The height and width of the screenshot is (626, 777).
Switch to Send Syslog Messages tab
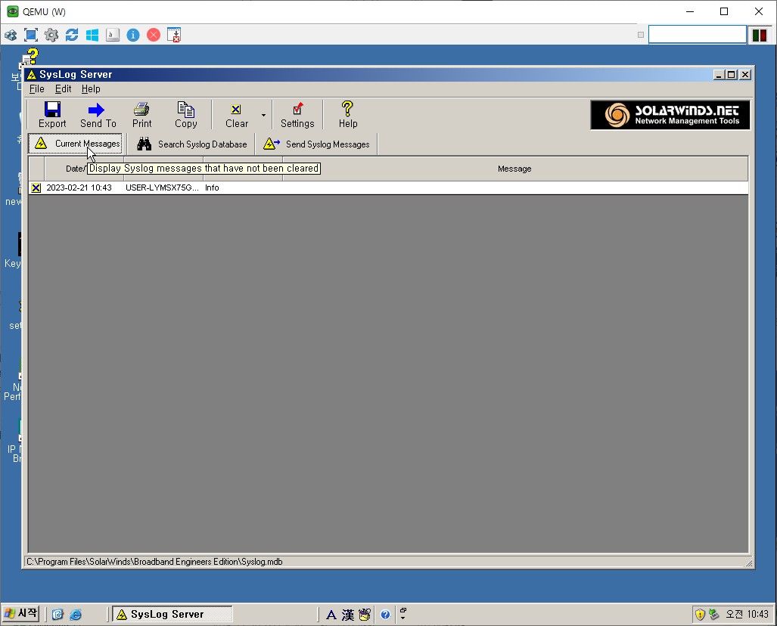(316, 144)
